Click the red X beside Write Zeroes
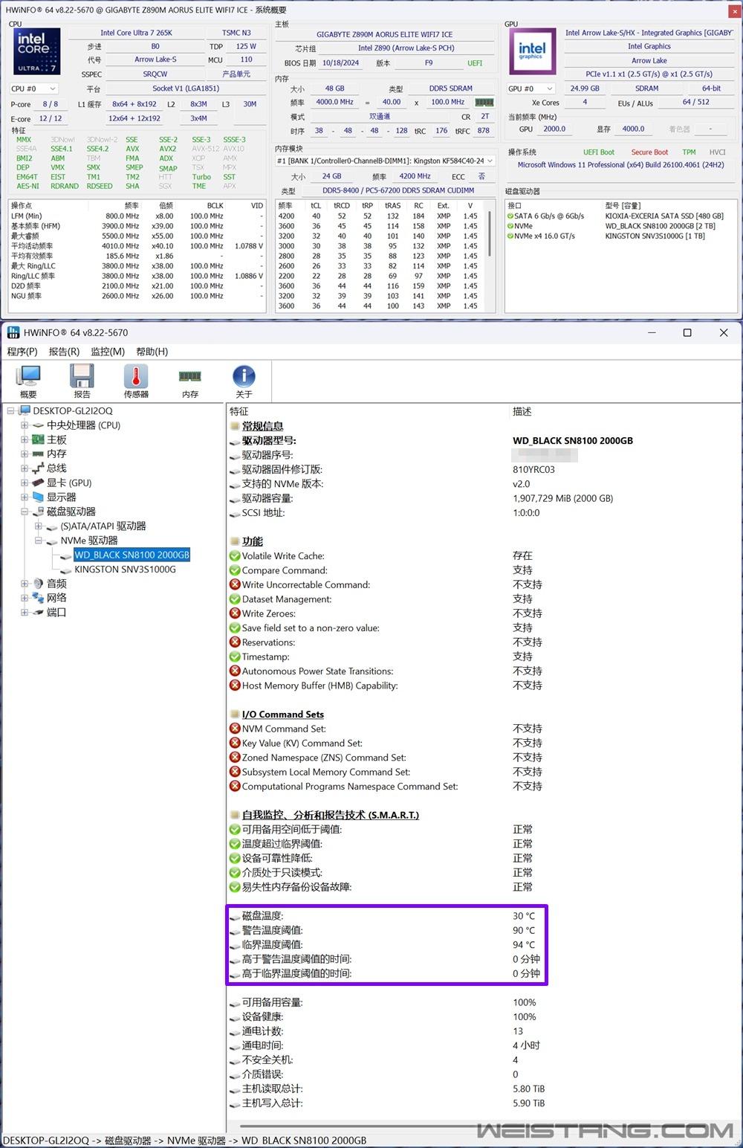 [x=235, y=613]
